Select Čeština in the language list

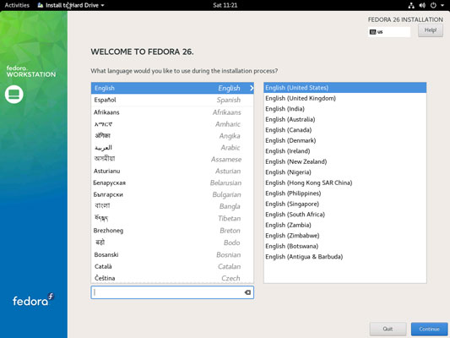172,278
